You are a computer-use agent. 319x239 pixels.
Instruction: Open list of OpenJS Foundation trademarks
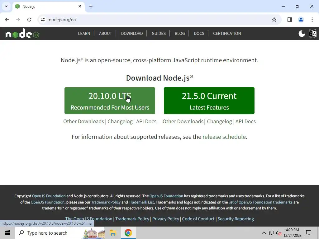point(260,202)
